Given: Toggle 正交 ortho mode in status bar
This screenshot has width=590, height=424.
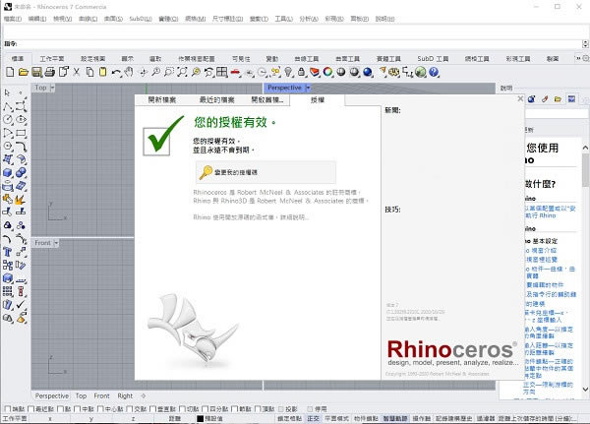Looking at the screenshot, I should coord(313,418).
